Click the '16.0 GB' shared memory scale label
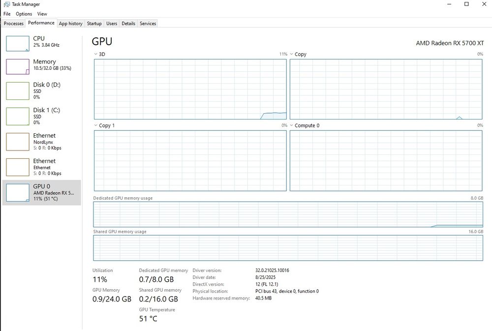This screenshot has height=331, width=492. coord(476,232)
